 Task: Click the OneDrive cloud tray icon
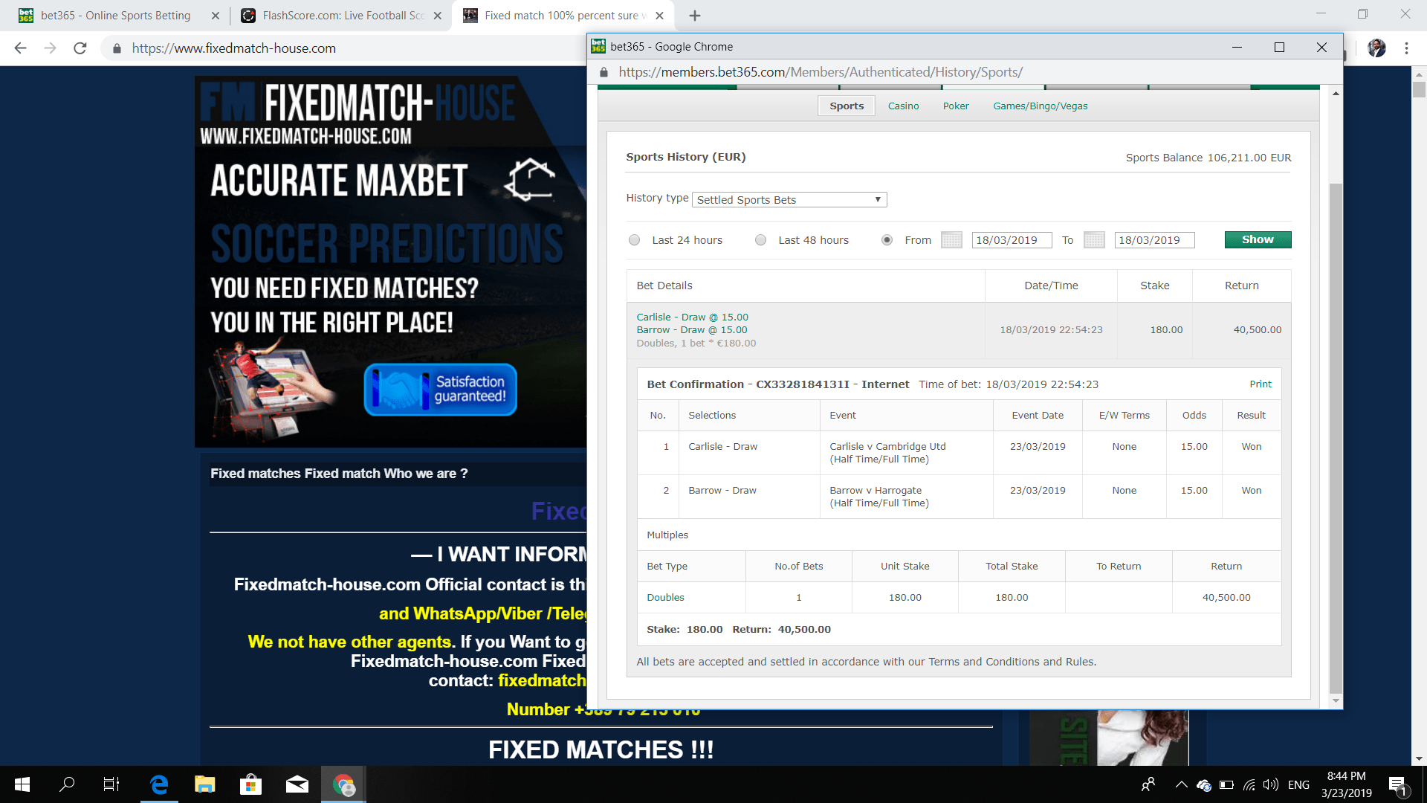click(x=1204, y=784)
